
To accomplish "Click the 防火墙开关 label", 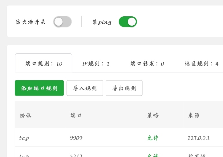I will click(x=30, y=22).
